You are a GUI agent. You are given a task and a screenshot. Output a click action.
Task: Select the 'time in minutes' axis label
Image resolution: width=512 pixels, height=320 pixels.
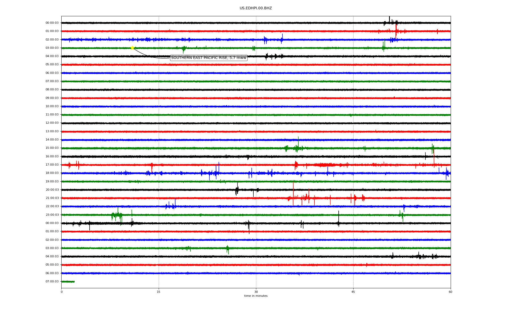[x=256, y=296]
